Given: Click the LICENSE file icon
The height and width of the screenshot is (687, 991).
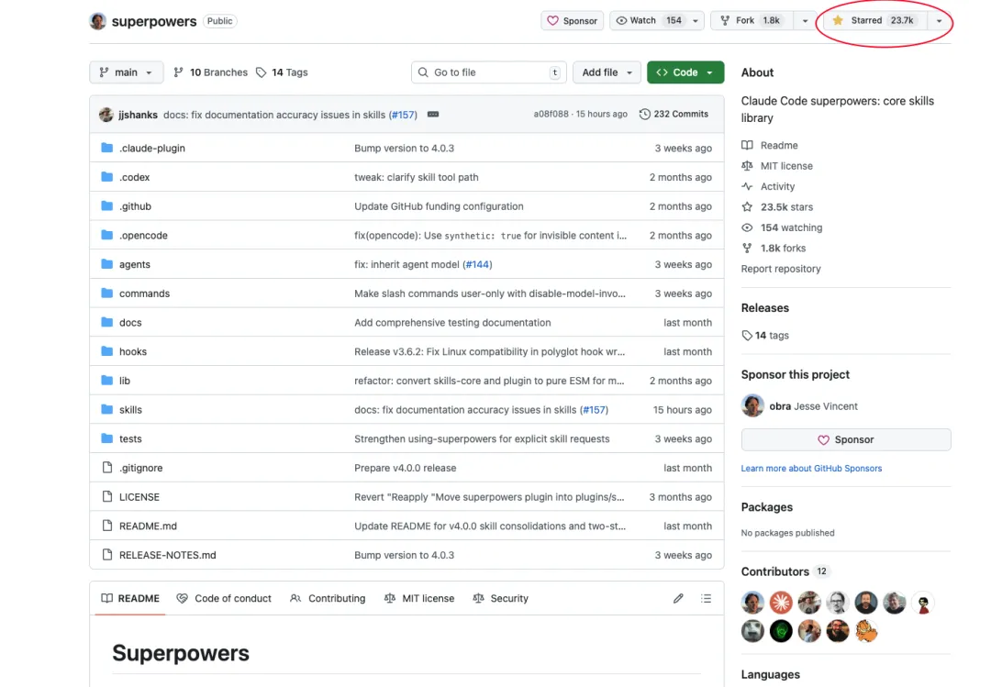Looking at the screenshot, I should (106, 497).
